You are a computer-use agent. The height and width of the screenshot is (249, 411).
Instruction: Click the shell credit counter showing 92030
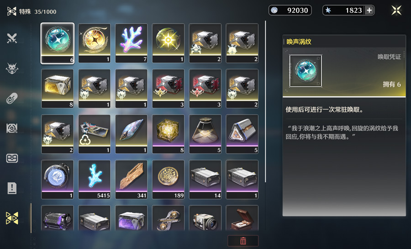[x=290, y=11]
